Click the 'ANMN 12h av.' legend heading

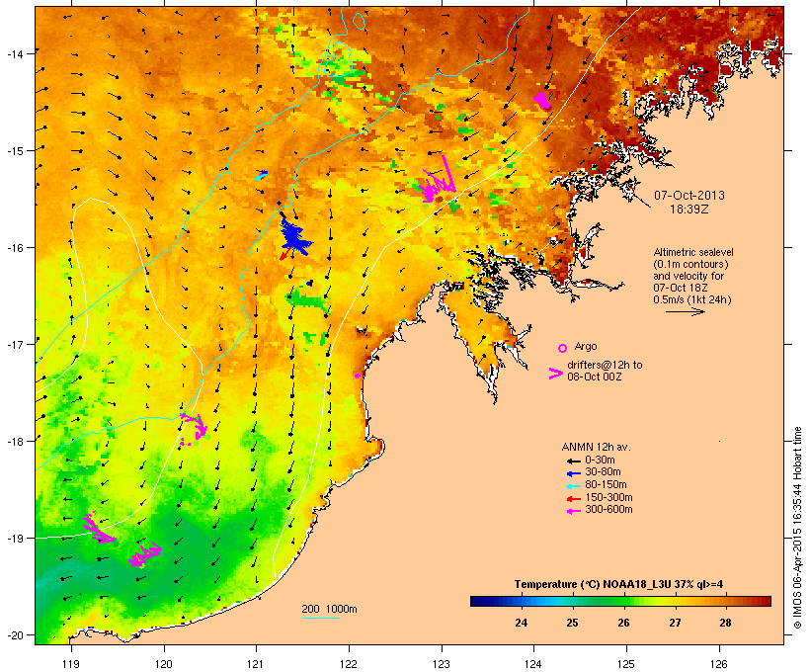(x=596, y=447)
